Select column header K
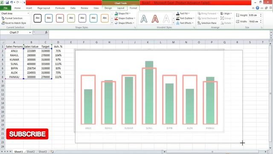The image size is (273, 154). click(148, 42)
